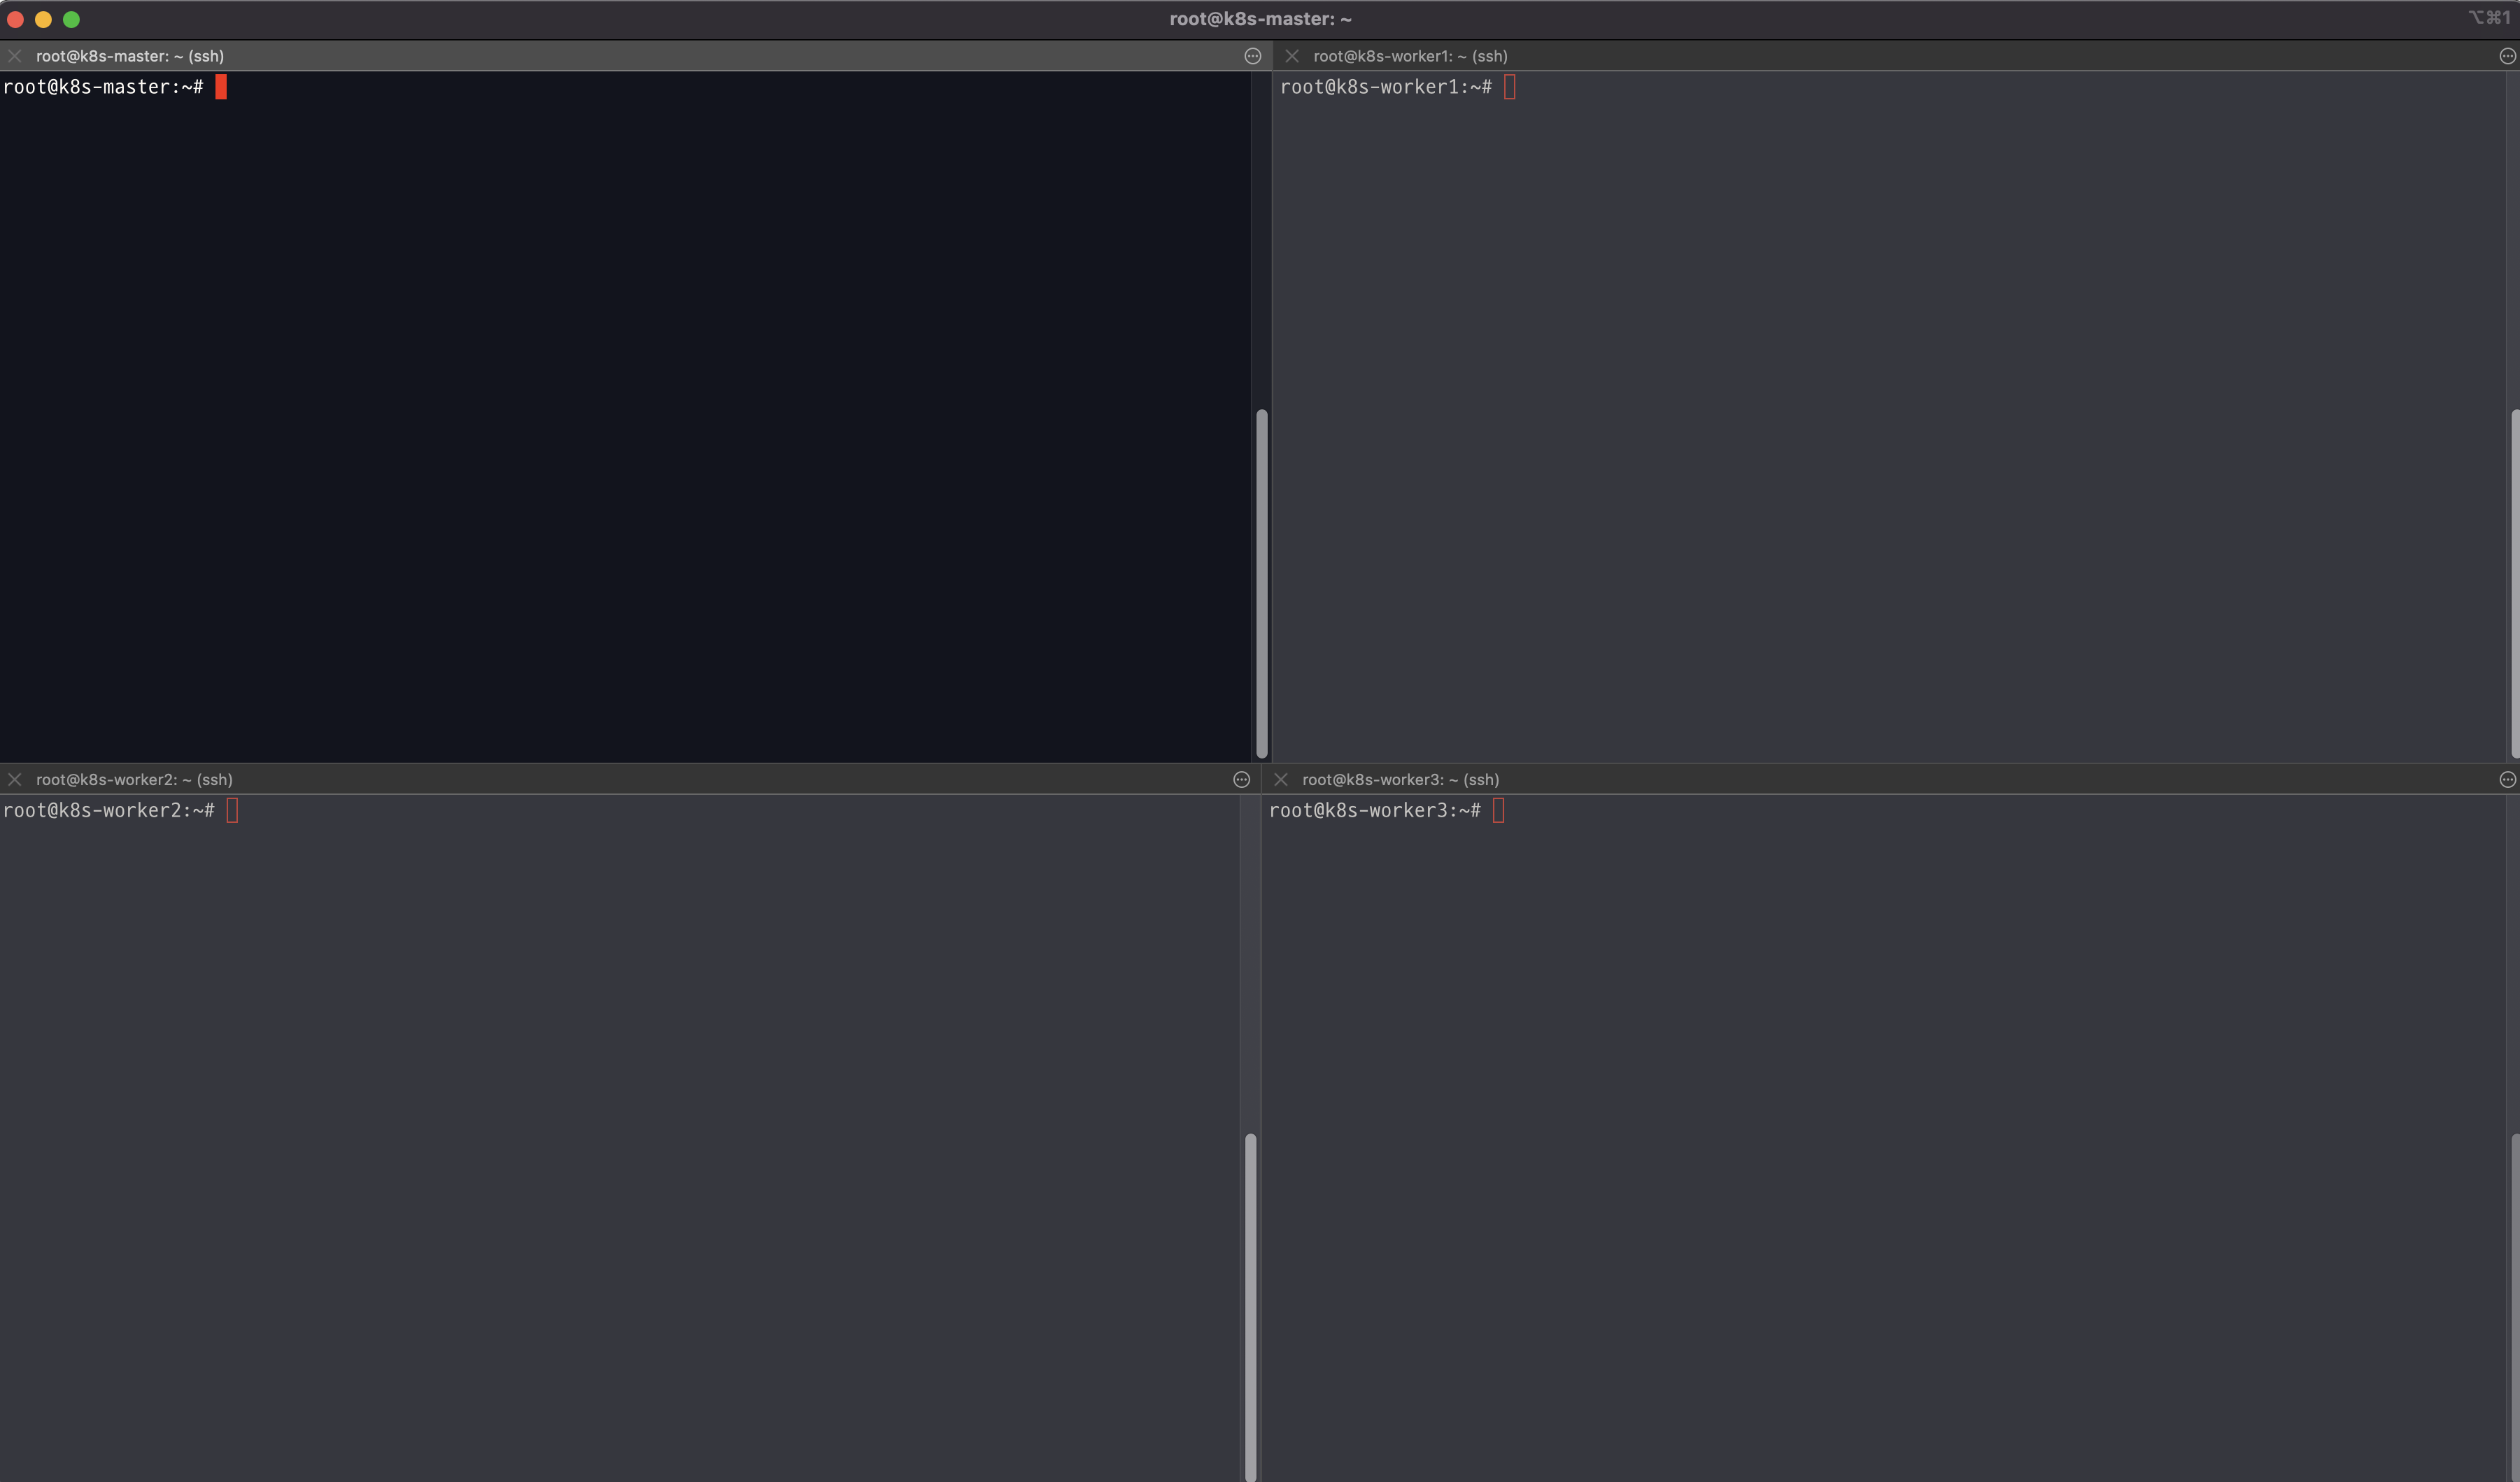Focus the k8s-worker1 terminal prompt area
This screenshot has height=1482, width=2520.
1385,87
